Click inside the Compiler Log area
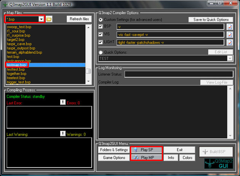 pos(163,112)
